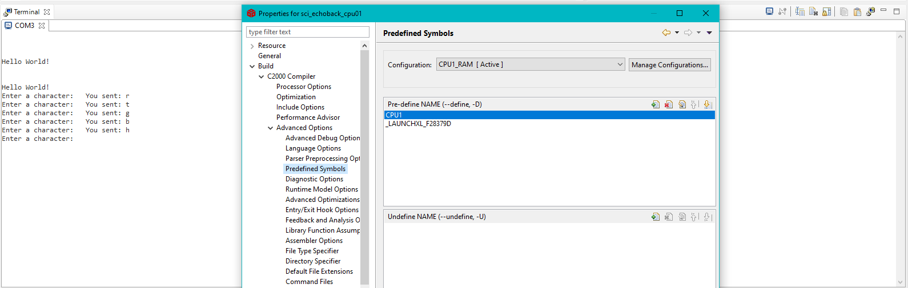Click Edit icon in Pre-define NAME section

(682, 104)
